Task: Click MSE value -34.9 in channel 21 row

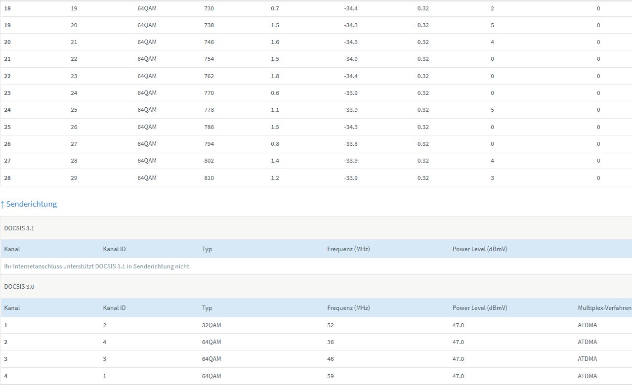Action: (x=351, y=59)
